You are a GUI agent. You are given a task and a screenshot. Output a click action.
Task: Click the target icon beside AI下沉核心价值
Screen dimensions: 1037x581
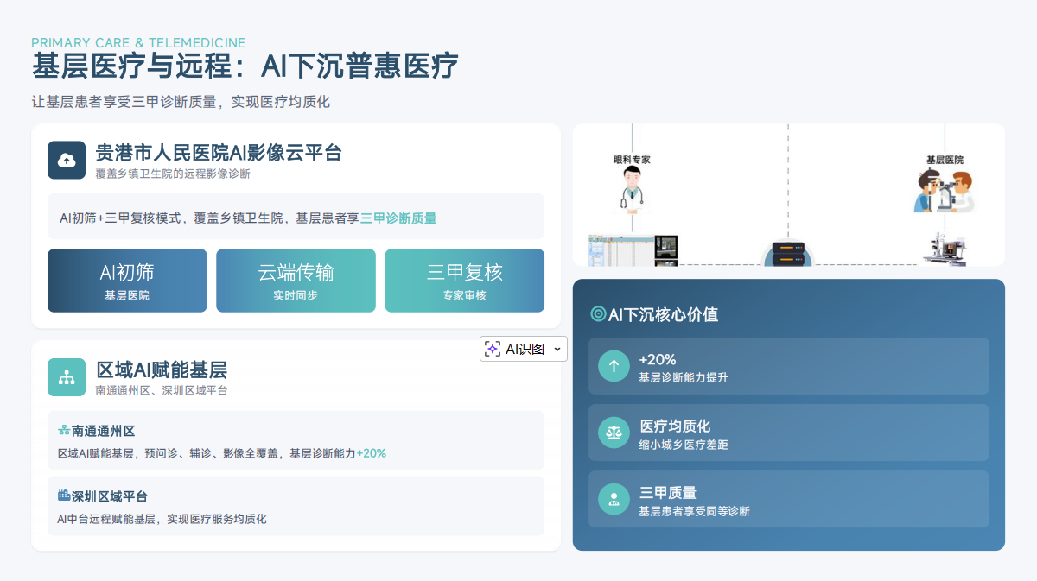point(598,314)
